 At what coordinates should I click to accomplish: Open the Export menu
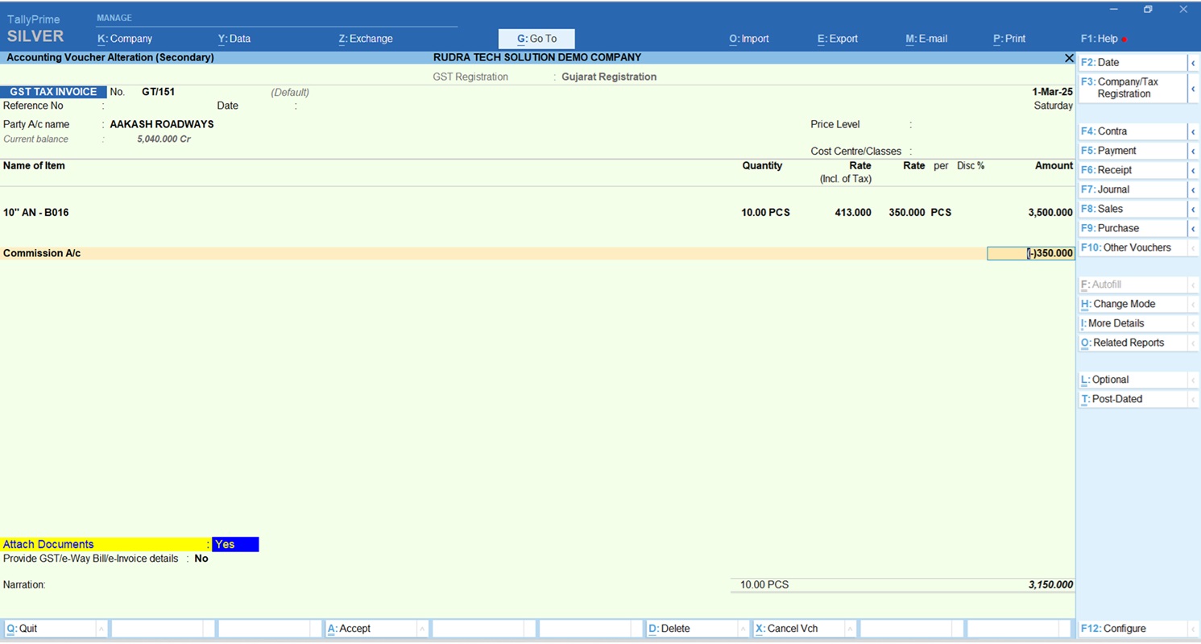838,39
